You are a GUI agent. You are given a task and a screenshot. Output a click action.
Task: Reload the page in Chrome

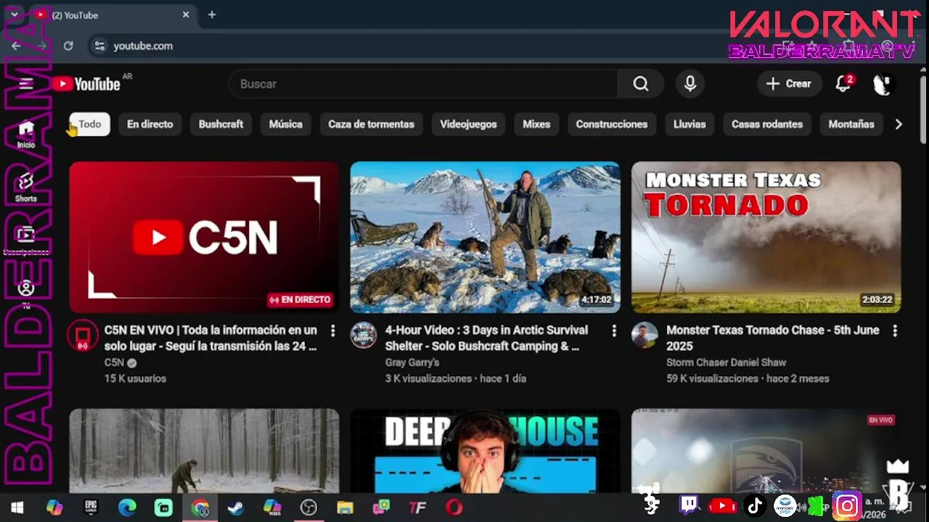click(x=68, y=46)
